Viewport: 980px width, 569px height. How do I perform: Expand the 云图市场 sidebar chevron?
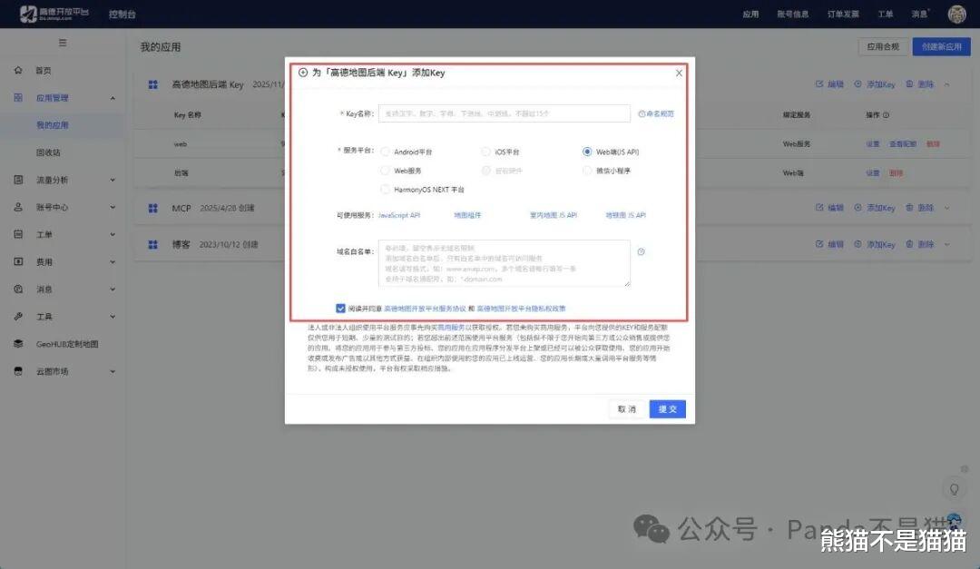pyautogui.click(x=113, y=371)
